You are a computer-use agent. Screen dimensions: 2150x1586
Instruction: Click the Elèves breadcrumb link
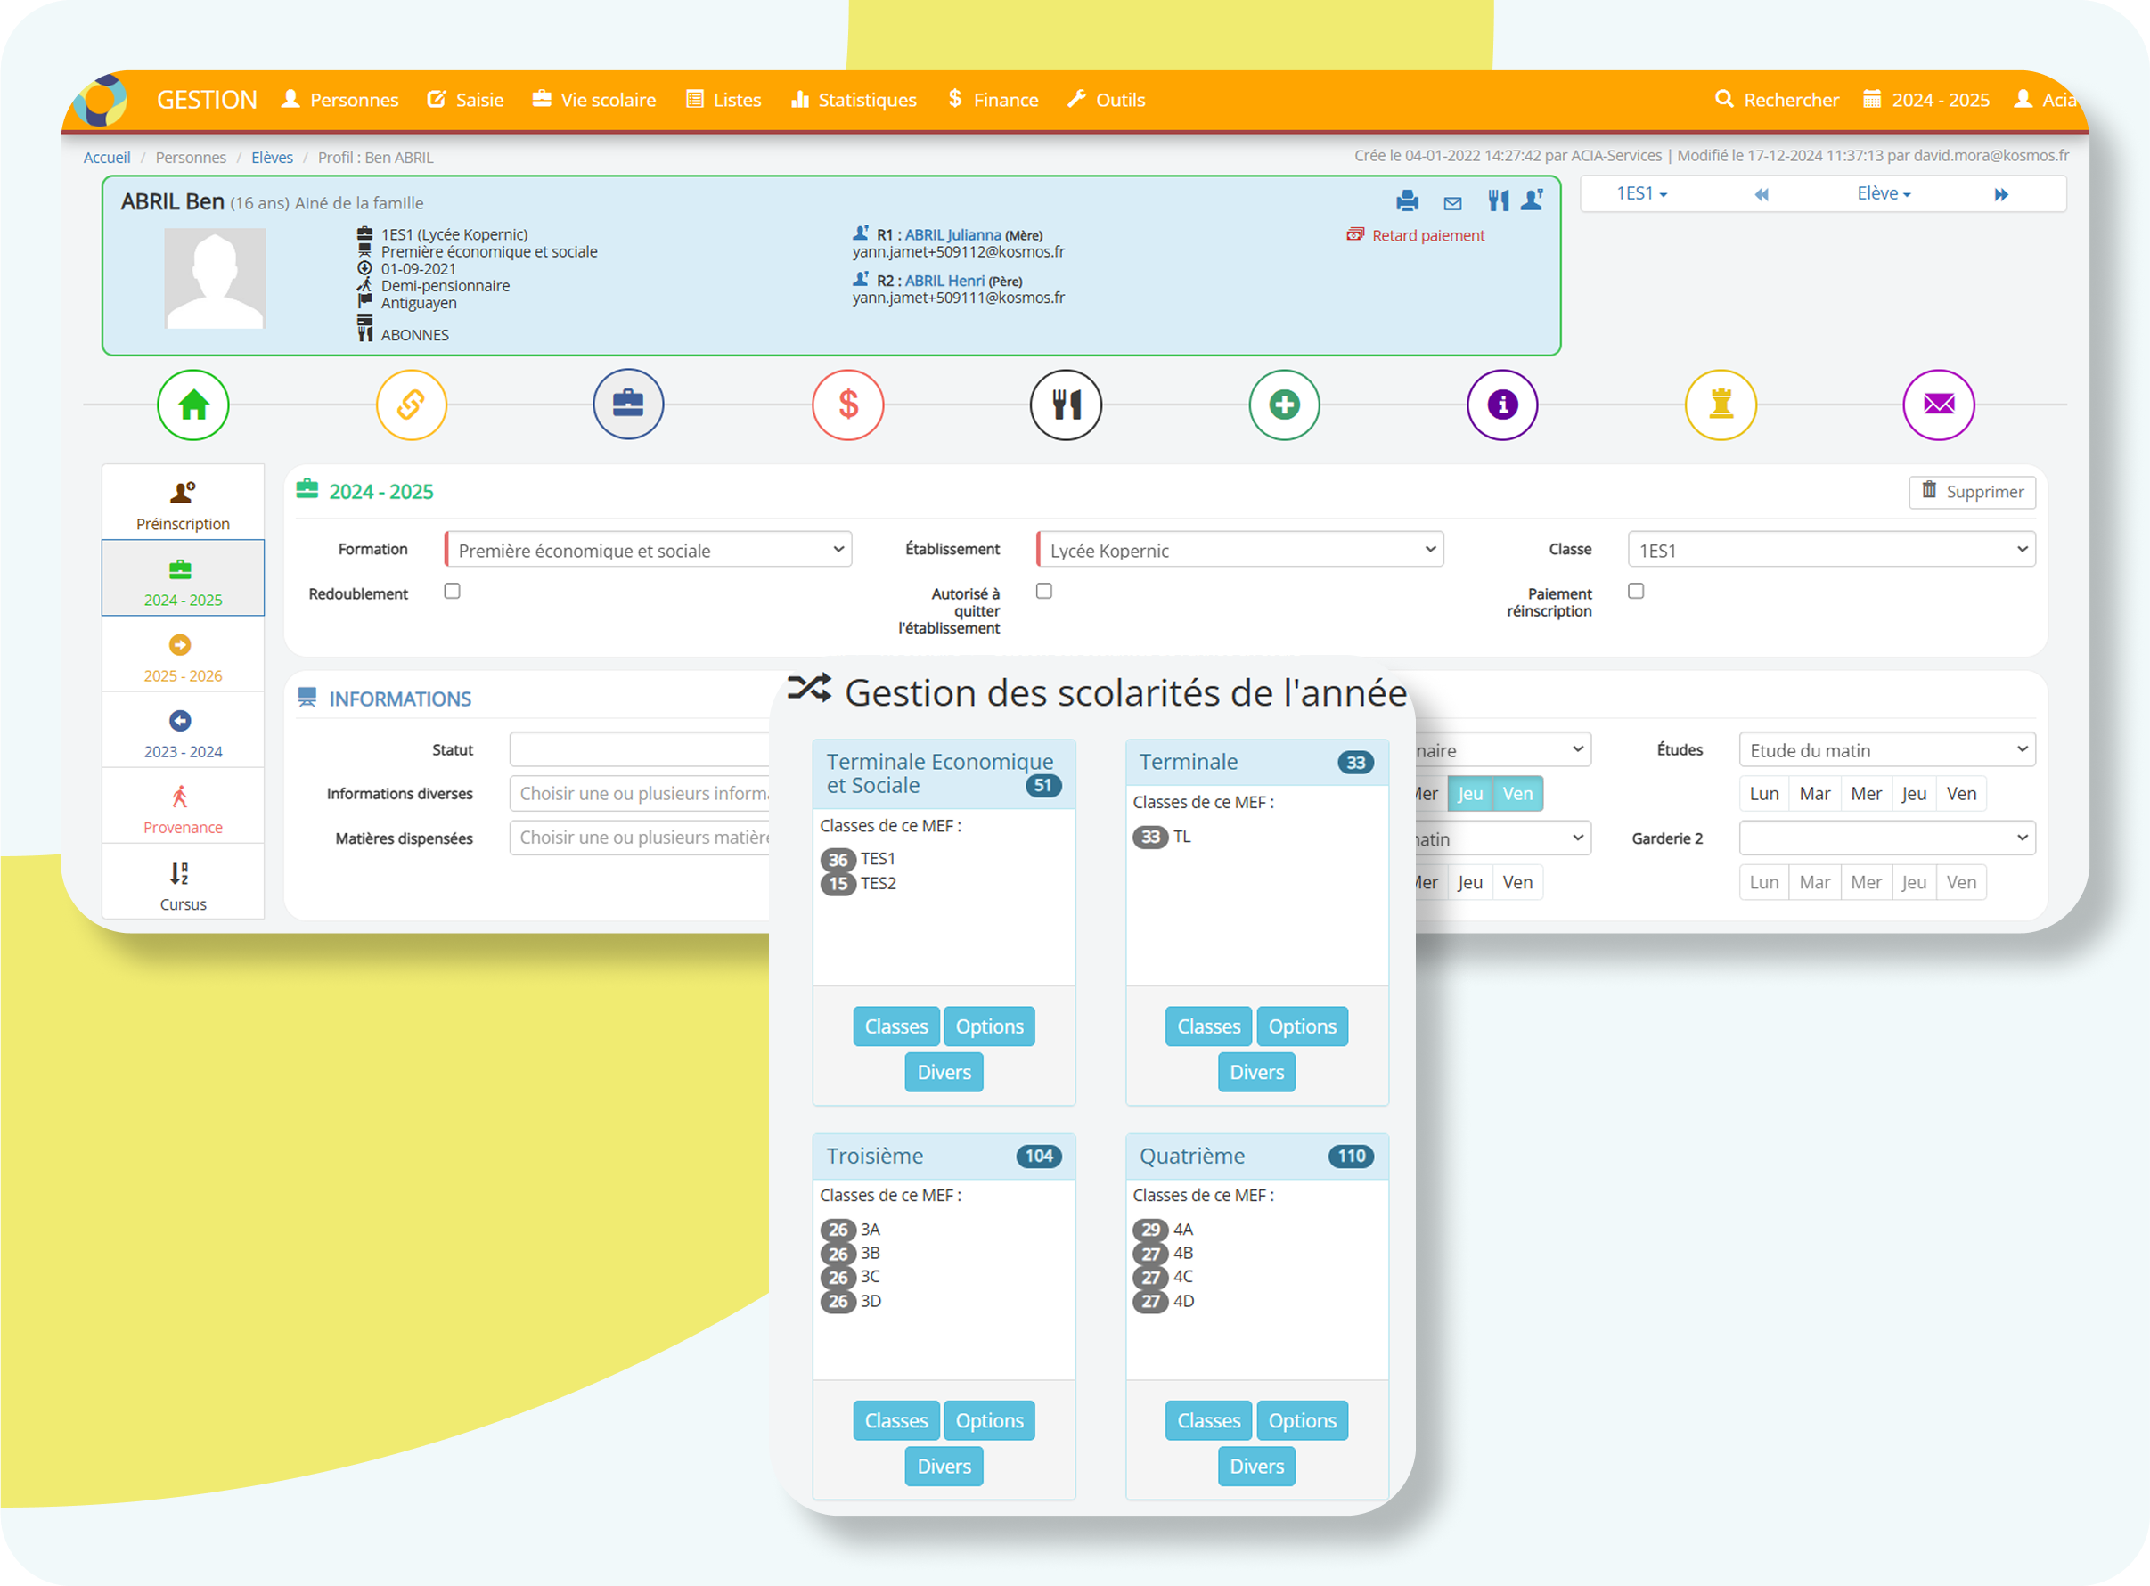(x=272, y=158)
